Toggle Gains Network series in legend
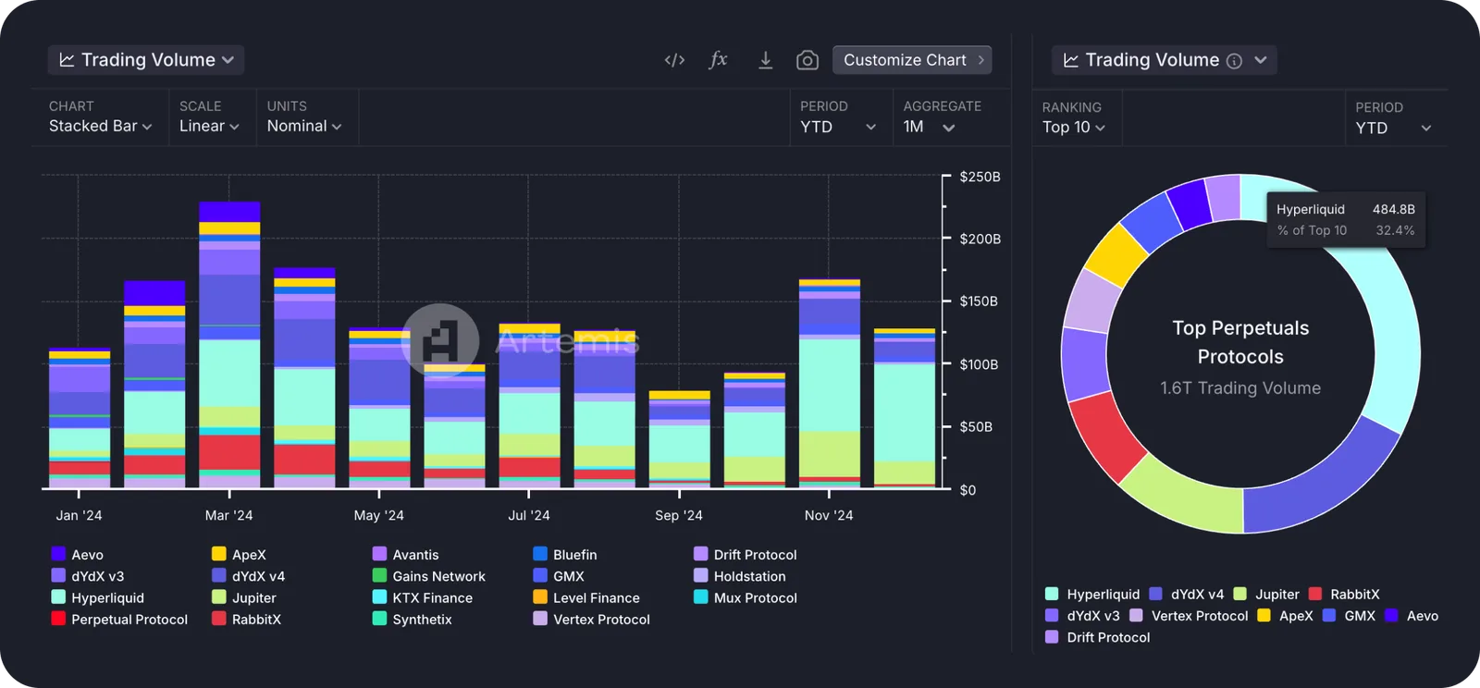 click(428, 576)
